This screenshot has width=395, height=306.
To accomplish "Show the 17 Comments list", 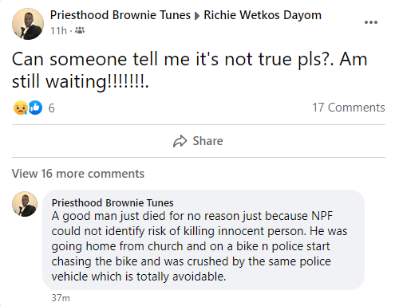I will point(349,108).
